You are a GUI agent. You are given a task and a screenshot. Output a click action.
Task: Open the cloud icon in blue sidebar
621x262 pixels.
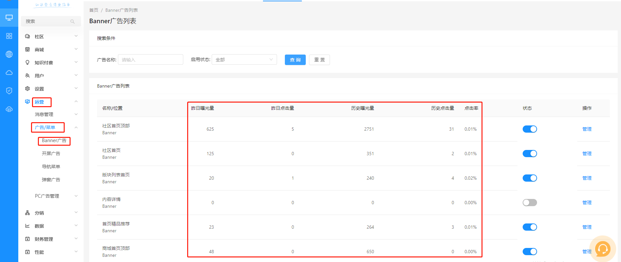9,73
